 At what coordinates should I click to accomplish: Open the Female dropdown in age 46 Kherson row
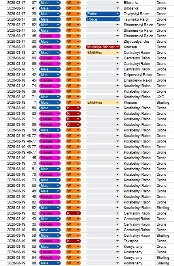(50, 47)
